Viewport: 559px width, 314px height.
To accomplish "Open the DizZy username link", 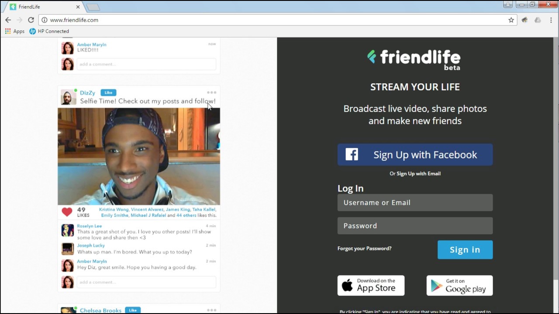I will pos(87,93).
